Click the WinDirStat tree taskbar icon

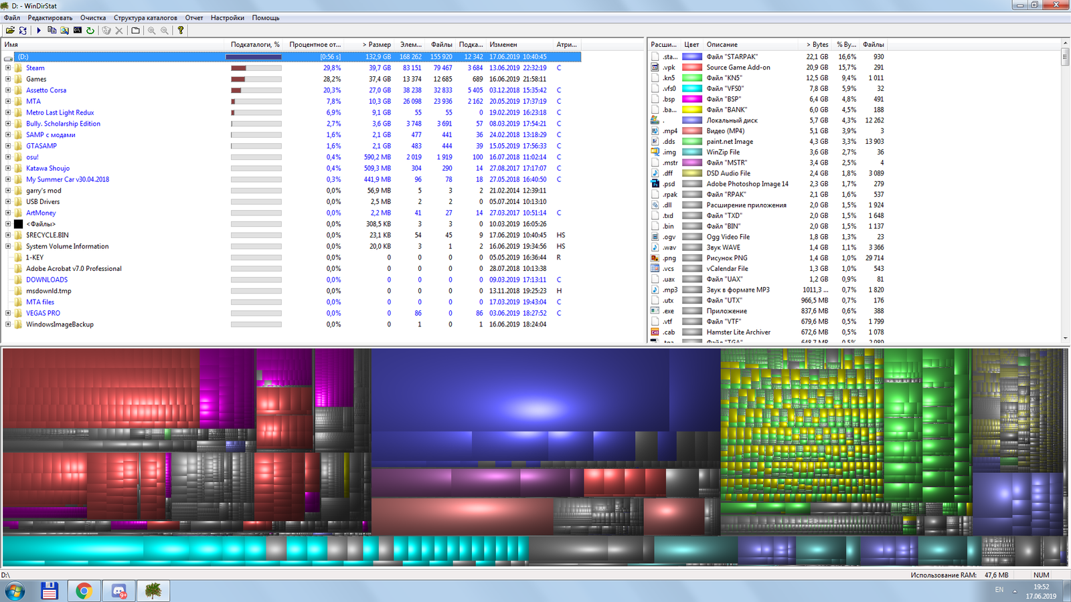[x=153, y=591]
